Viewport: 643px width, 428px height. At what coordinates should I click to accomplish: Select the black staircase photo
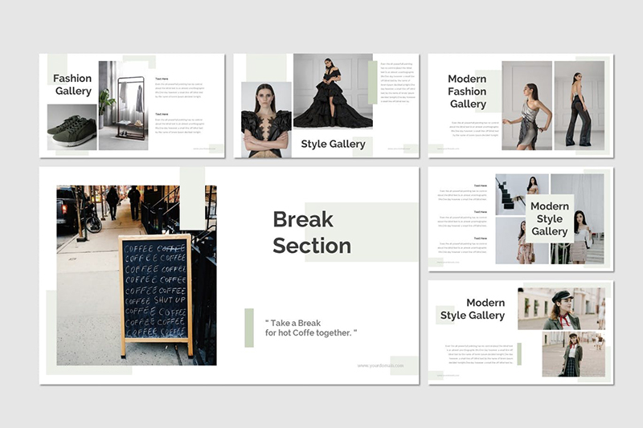click(x=510, y=194)
